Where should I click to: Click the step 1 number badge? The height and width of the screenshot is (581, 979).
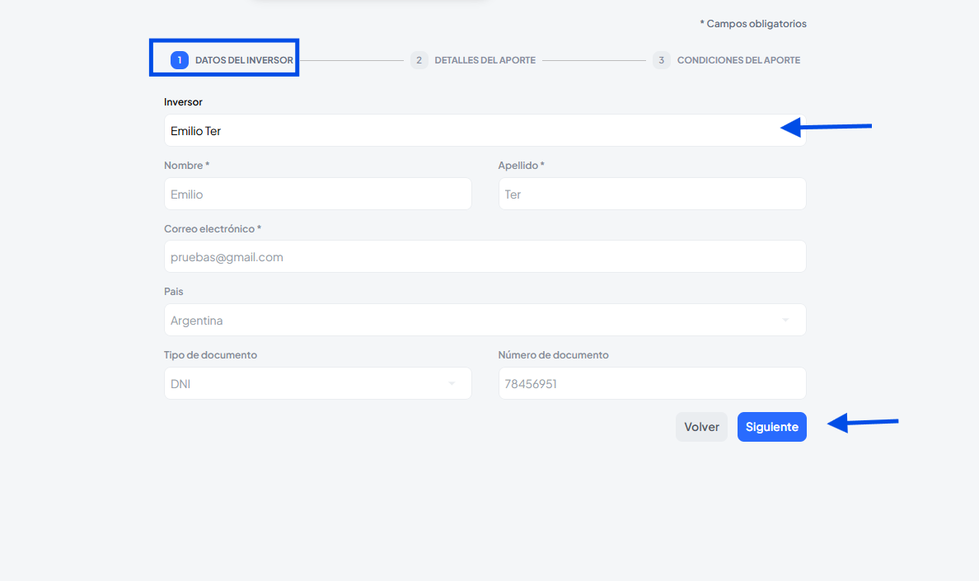(180, 60)
